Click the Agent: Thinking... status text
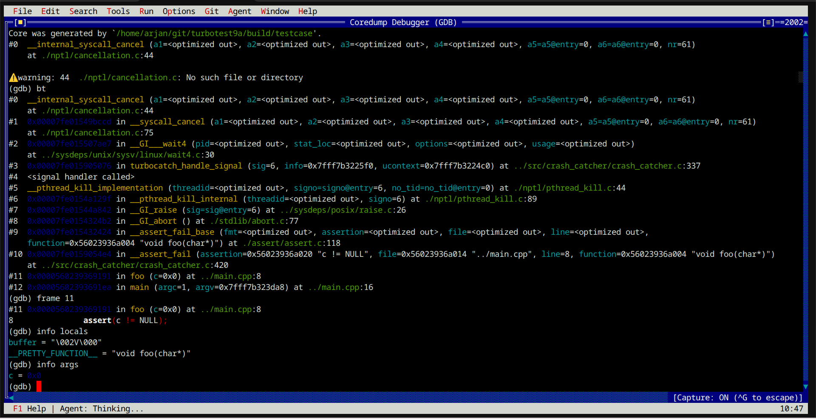Image resolution: width=816 pixels, height=419 pixels. coord(102,409)
